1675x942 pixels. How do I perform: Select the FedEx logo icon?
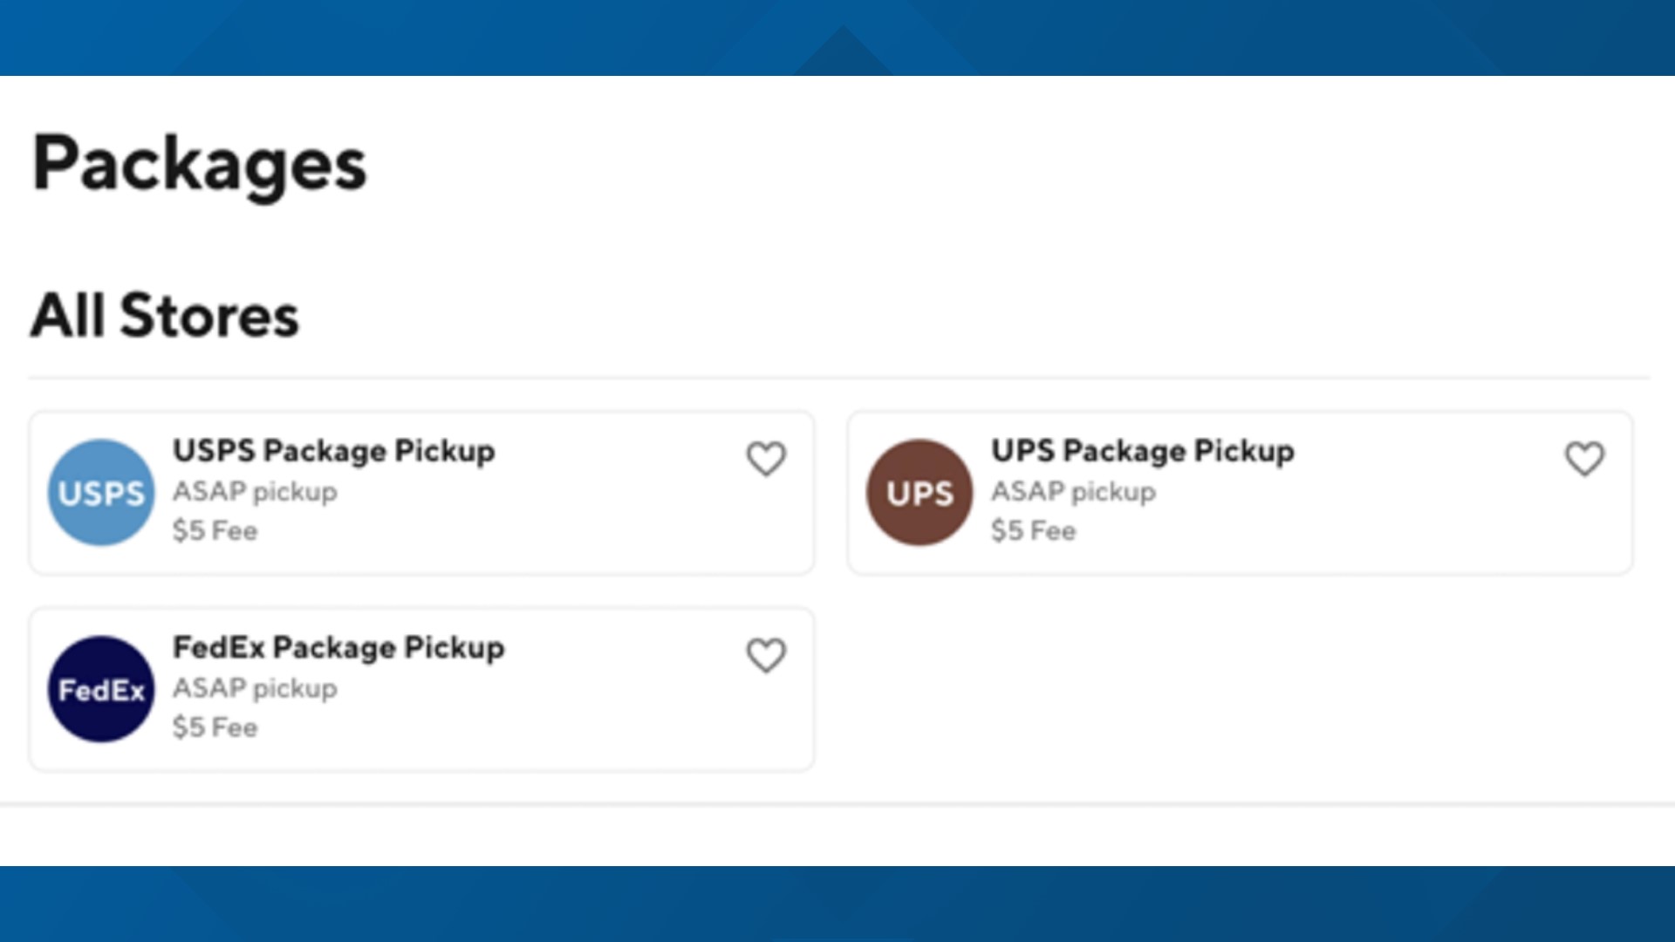tap(99, 688)
